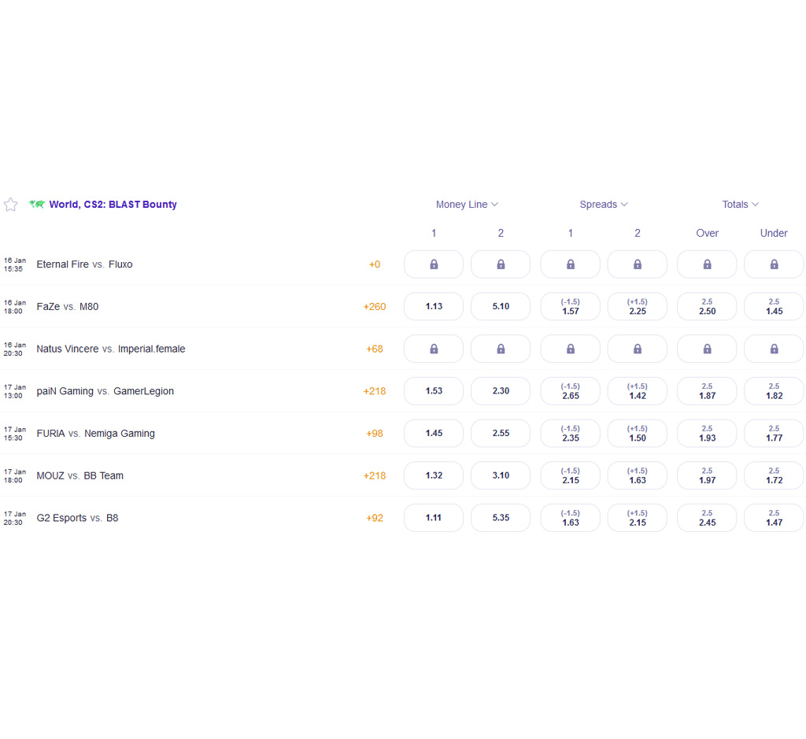Viewport: 806px width, 739px height.
Task: Click locked Spread 2 for Natus Vincere match
Action: 637,349
